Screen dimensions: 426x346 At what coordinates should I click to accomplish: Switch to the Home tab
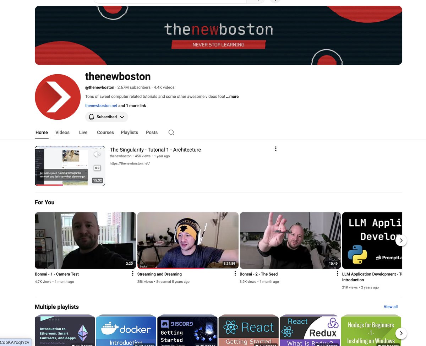pos(42,133)
